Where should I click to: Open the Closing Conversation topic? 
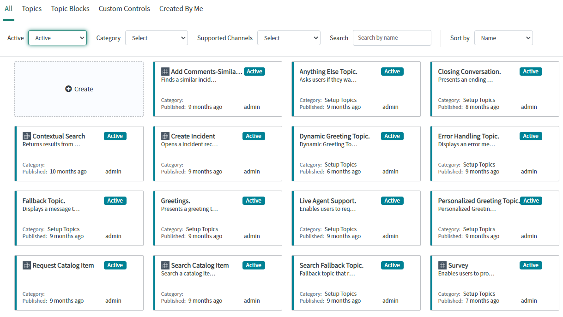pyautogui.click(x=469, y=72)
